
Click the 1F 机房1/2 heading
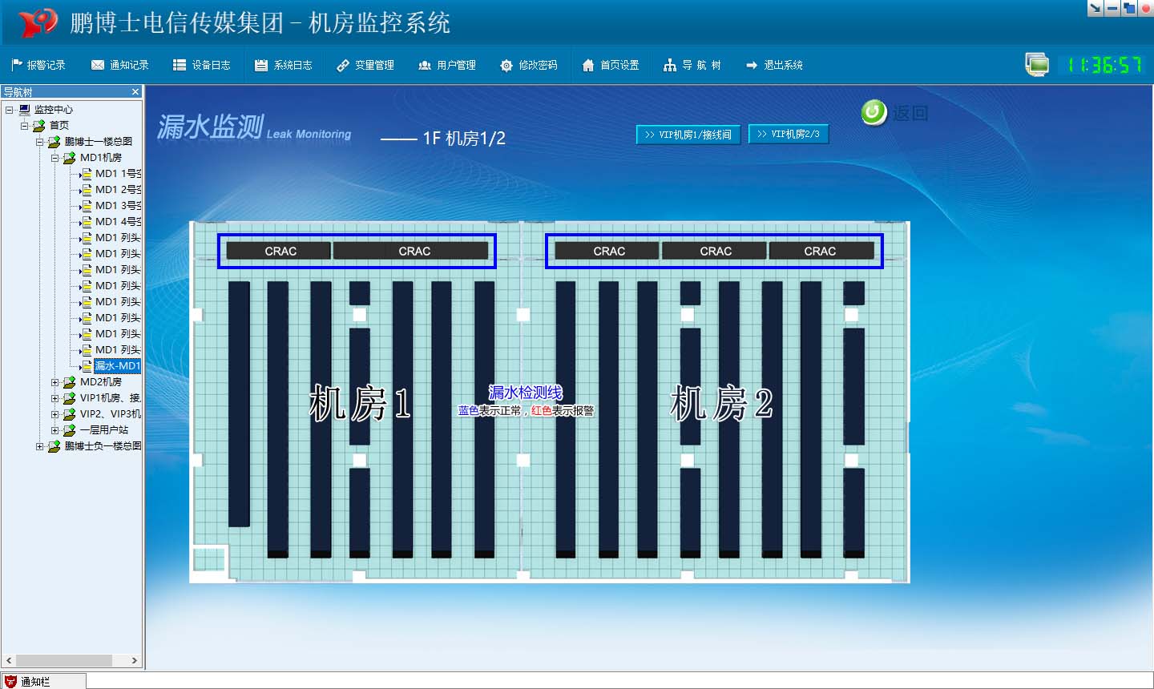point(464,139)
